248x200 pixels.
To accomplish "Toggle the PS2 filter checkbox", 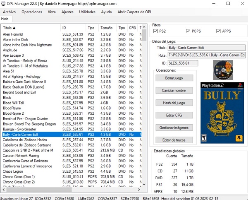I will point(155,31).
